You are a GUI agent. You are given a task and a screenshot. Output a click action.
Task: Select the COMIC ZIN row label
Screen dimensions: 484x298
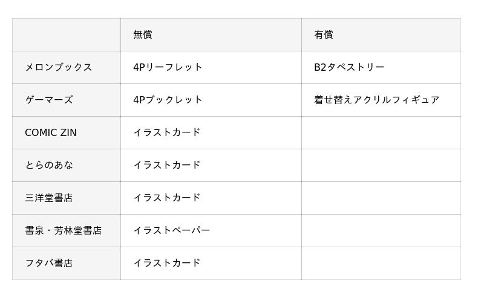51,133
